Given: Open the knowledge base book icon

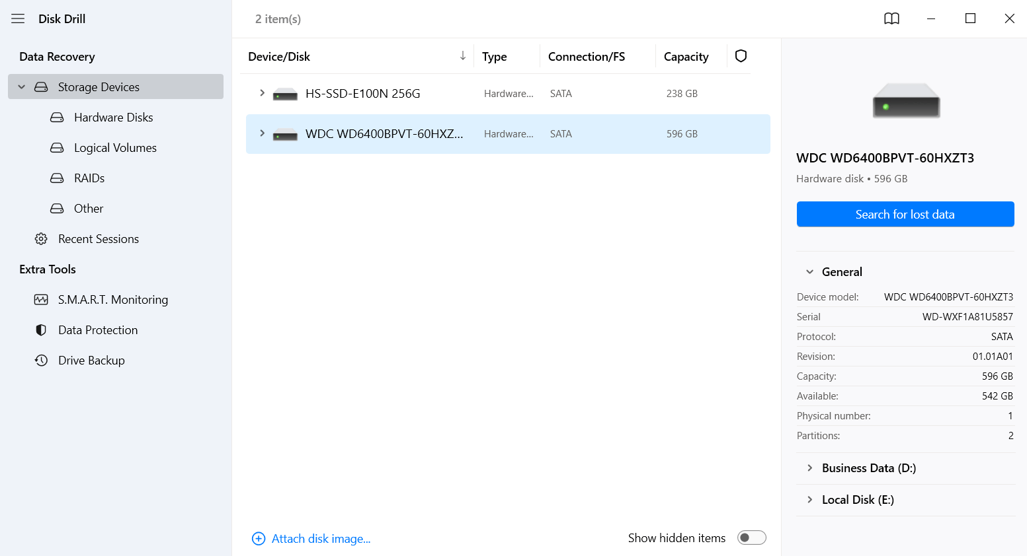Looking at the screenshot, I should tap(891, 18).
